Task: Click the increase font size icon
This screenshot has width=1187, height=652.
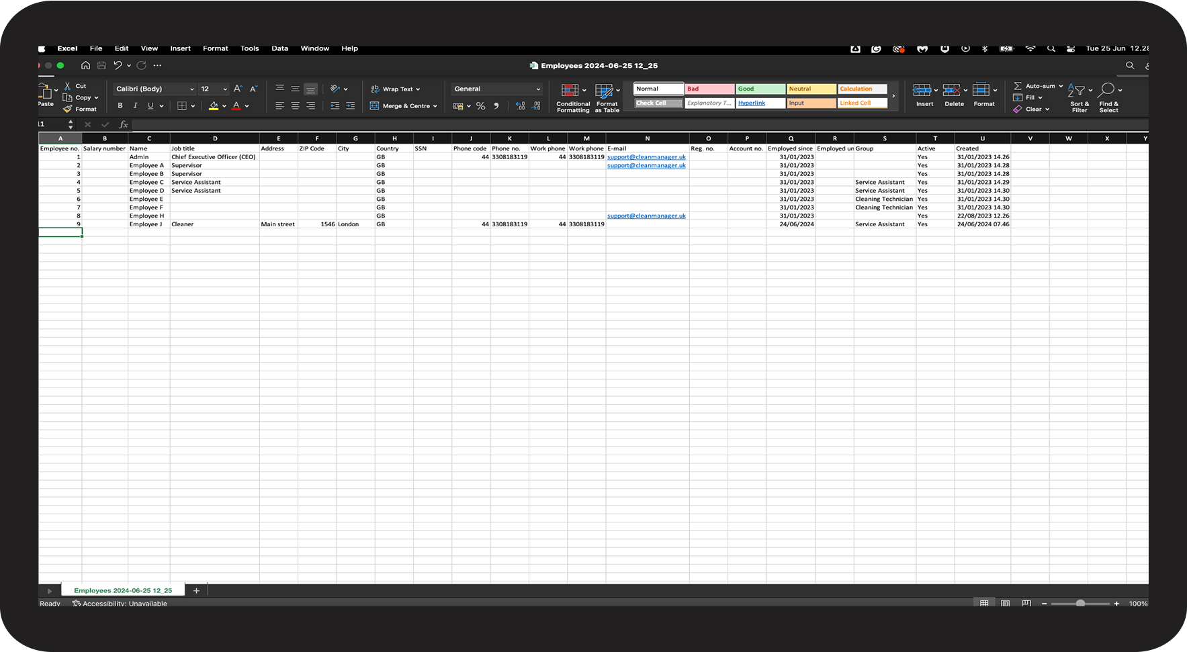Action: [x=238, y=89]
